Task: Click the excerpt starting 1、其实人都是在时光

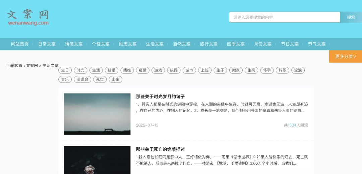Action: tap(222, 108)
